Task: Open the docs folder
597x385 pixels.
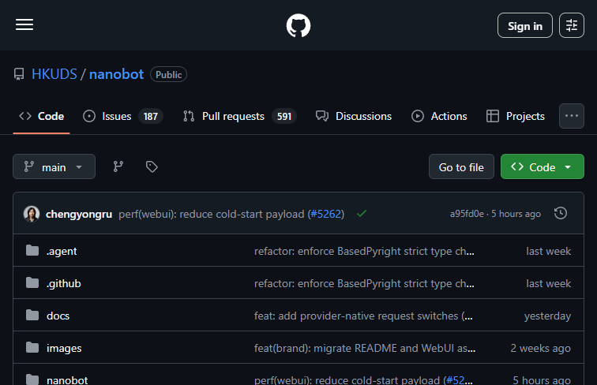Action: [x=58, y=316]
